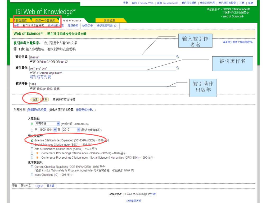Click the 清除 clear button
The width and height of the screenshot is (271, 203).
click(x=44, y=99)
